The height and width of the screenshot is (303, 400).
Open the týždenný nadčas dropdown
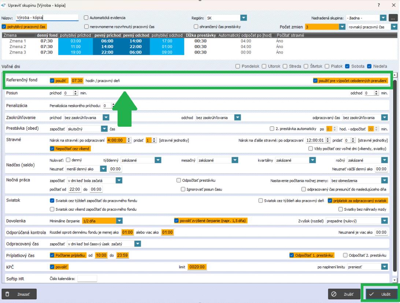(158, 160)
